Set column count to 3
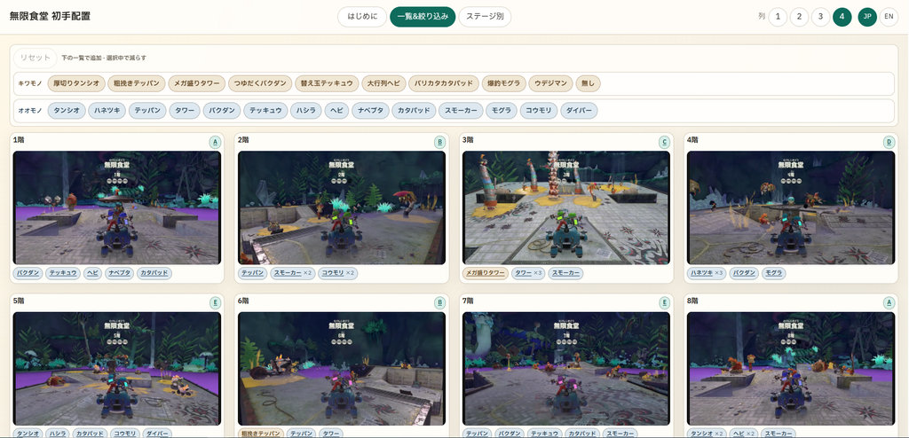This screenshot has height=438, width=909. 820,17
